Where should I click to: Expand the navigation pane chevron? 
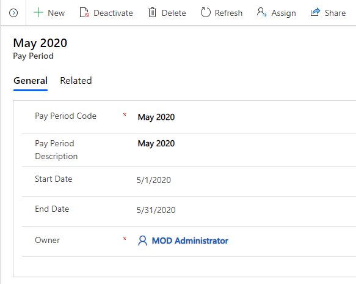pyautogui.click(x=13, y=13)
